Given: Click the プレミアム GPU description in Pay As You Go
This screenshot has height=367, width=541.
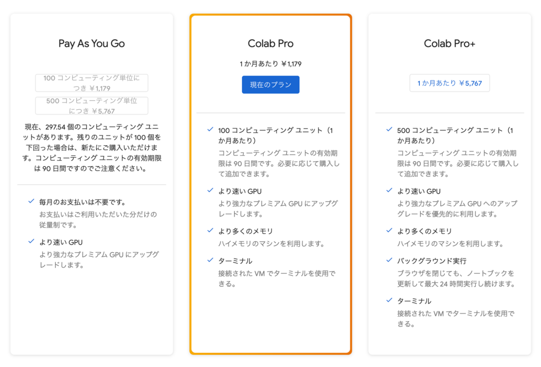Looking at the screenshot, I should click(x=99, y=260).
